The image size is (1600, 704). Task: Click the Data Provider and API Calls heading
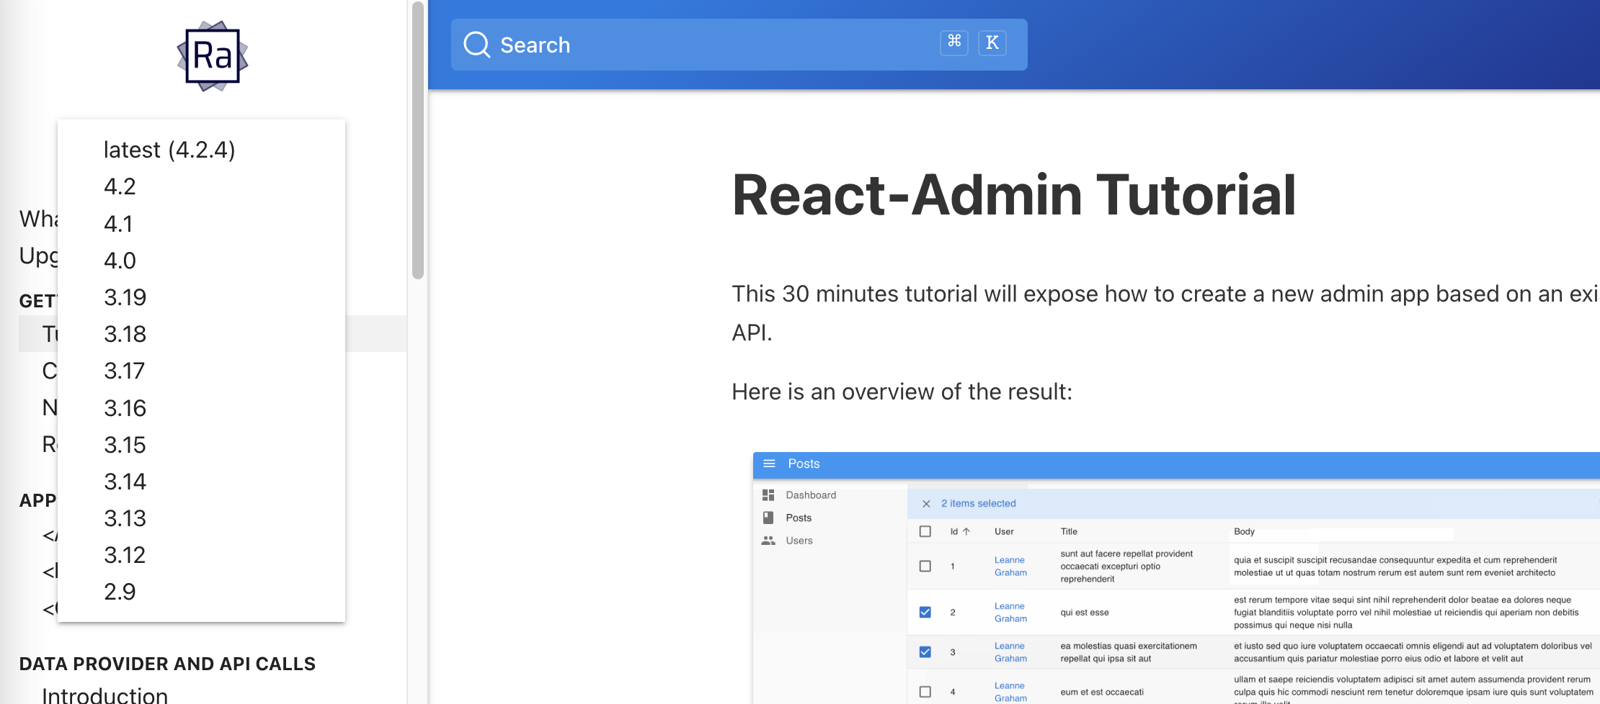[x=167, y=664]
